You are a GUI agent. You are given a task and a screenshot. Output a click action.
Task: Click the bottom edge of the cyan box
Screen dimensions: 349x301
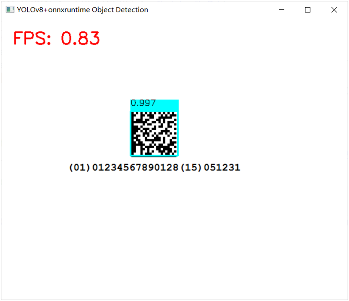(x=155, y=156)
